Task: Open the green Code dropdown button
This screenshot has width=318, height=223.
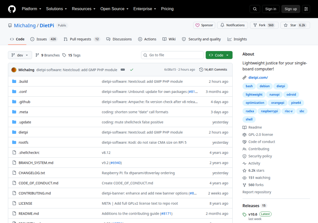Action: [219, 55]
